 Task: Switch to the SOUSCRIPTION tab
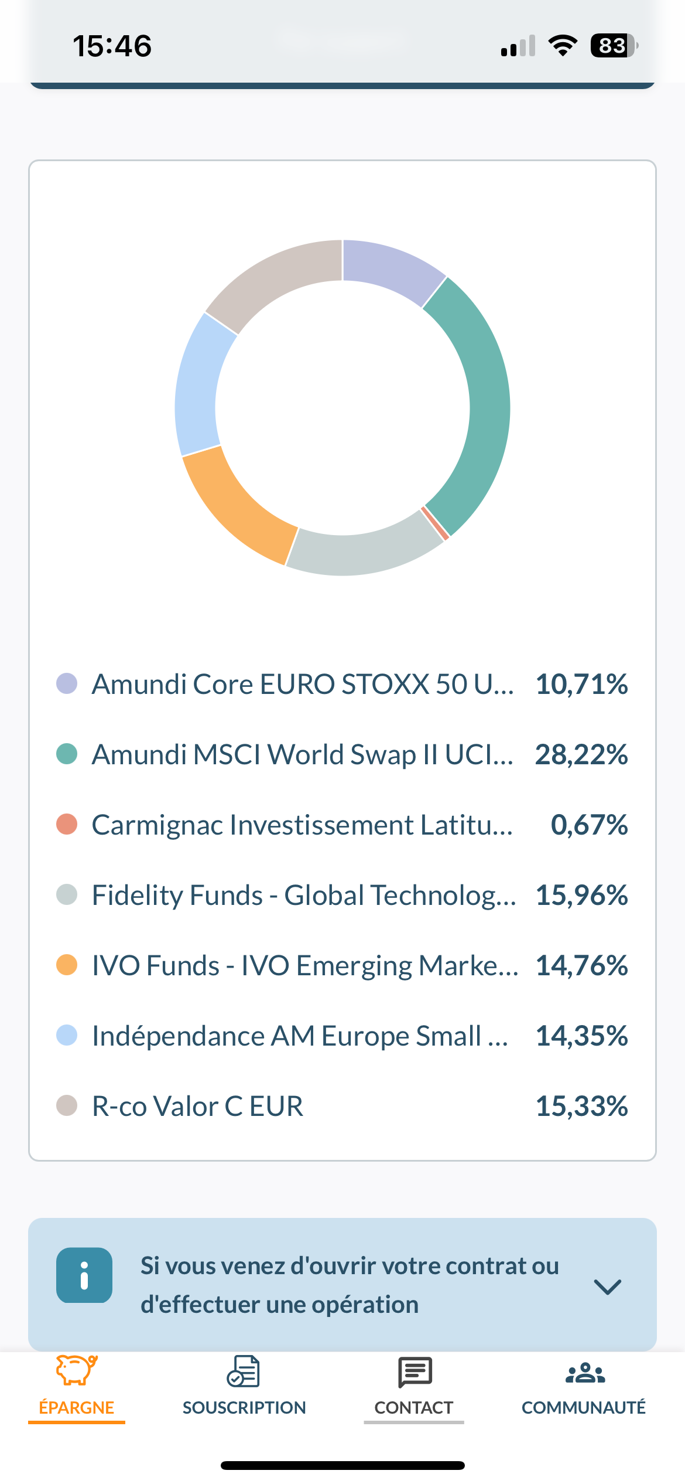[x=244, y=1407]
